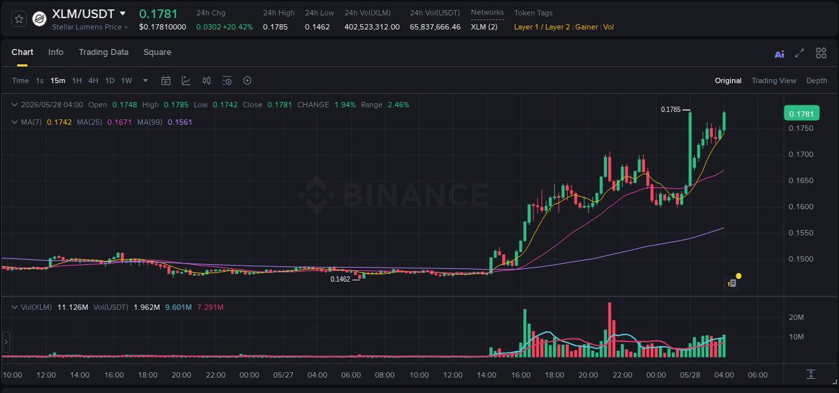The height and width of the screenshot is (393, 839).
Task: Switch to the Chart tab
Action: click(22, 52)
